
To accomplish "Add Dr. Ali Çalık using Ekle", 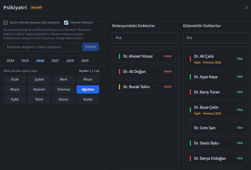I will [240, 59].
